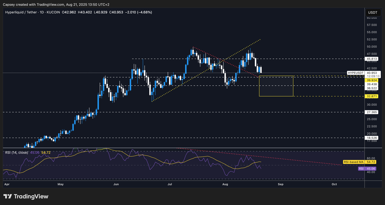Click the Apr label on time axis
The height and width of the screenshot is (205, 385).
tap(7, 184)
